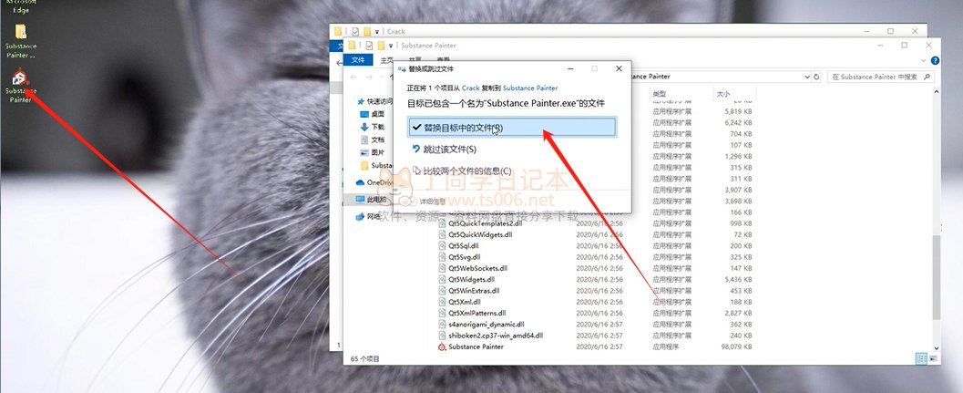Click folder icon in Substance Painter title bar
This screenshot has width=963, height=393.
pos(352,46)
